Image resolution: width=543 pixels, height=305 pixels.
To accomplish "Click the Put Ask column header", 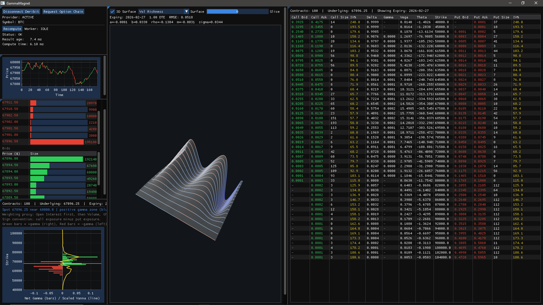I will point(482,17).
